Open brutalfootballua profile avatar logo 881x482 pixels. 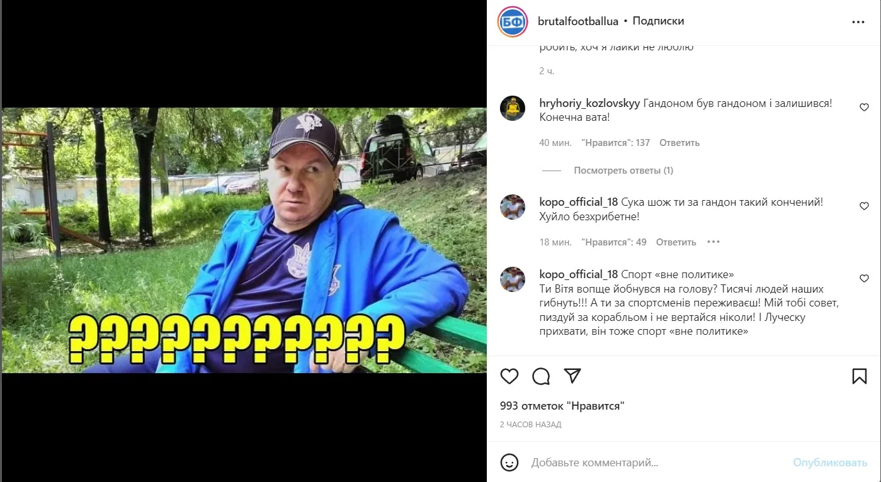pos(513,23)
